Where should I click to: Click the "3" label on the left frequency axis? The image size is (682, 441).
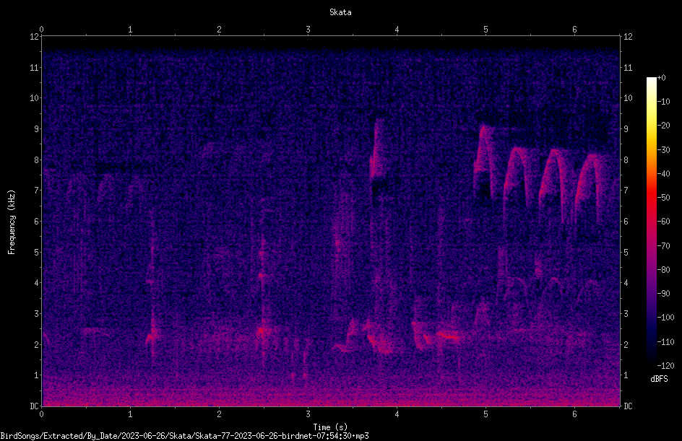[36, 314]
